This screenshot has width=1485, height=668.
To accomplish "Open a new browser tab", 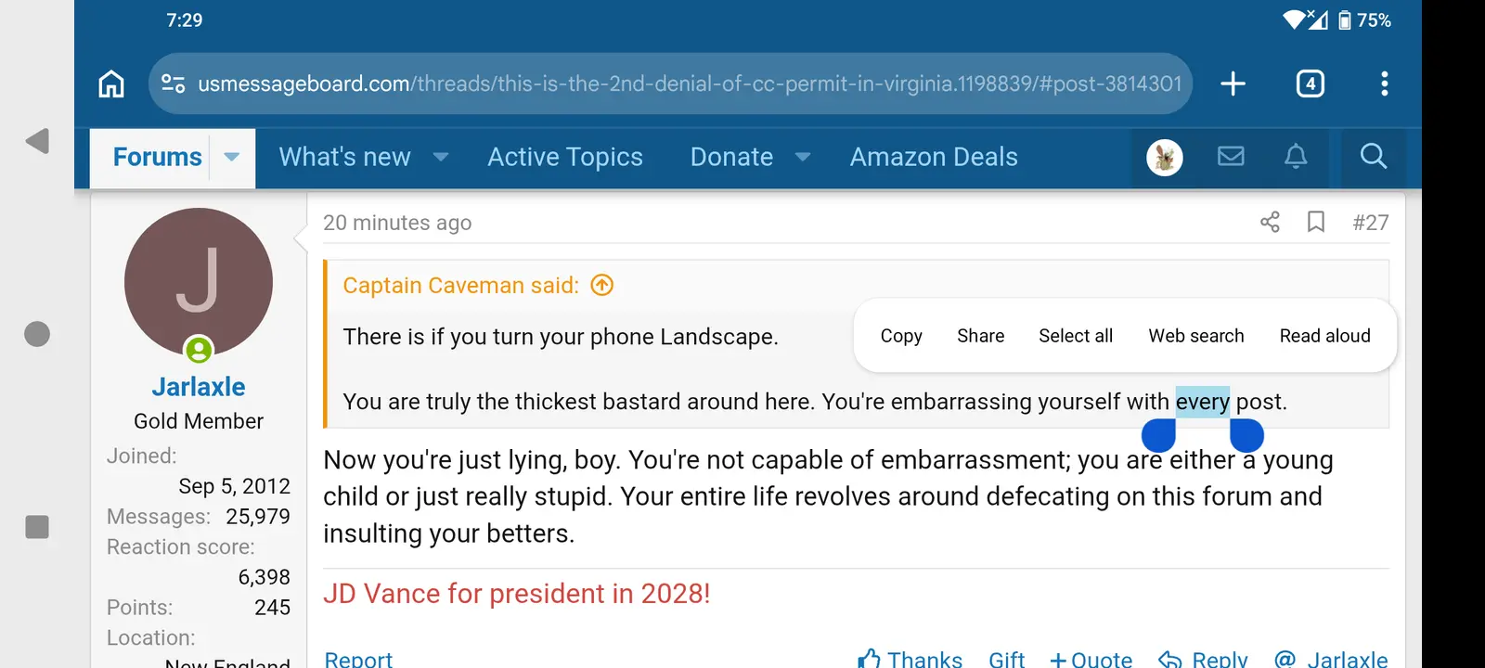I will (x=1233, y=83).
